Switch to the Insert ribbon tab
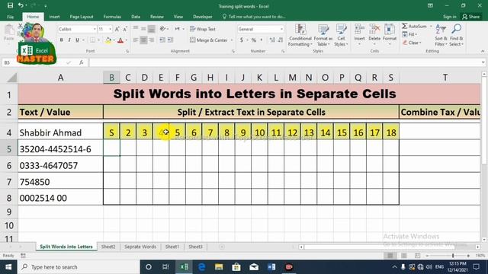488x274 pixels. [x=54, y=17]
